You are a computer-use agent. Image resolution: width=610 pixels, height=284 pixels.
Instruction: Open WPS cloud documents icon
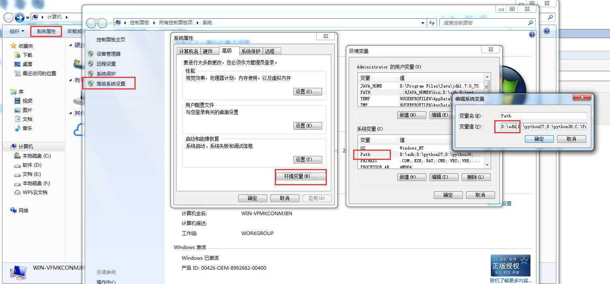(x=17, y=192)
